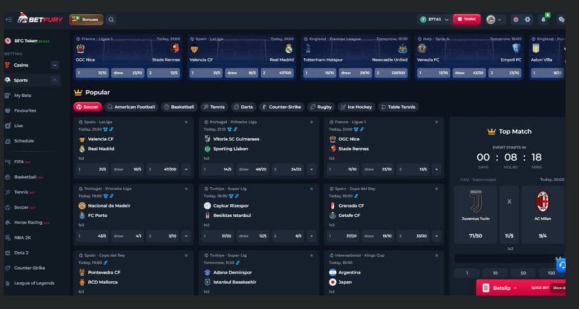Image resolution: width=579 pixels, height=309 pixels.
Task: Open Favourites in the sidebar
Action: (25, 110)
